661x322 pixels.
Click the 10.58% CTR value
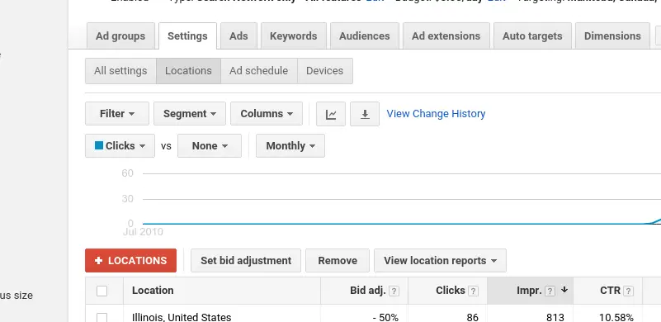616,317
